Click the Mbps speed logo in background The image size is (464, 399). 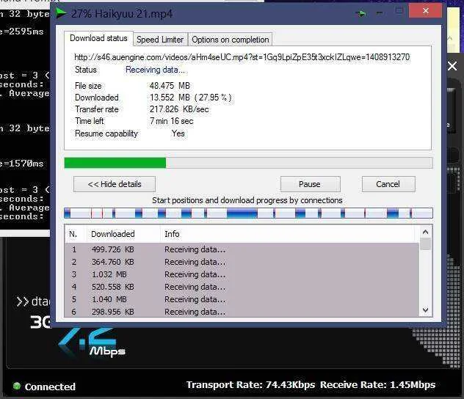(x=93, y=343)
